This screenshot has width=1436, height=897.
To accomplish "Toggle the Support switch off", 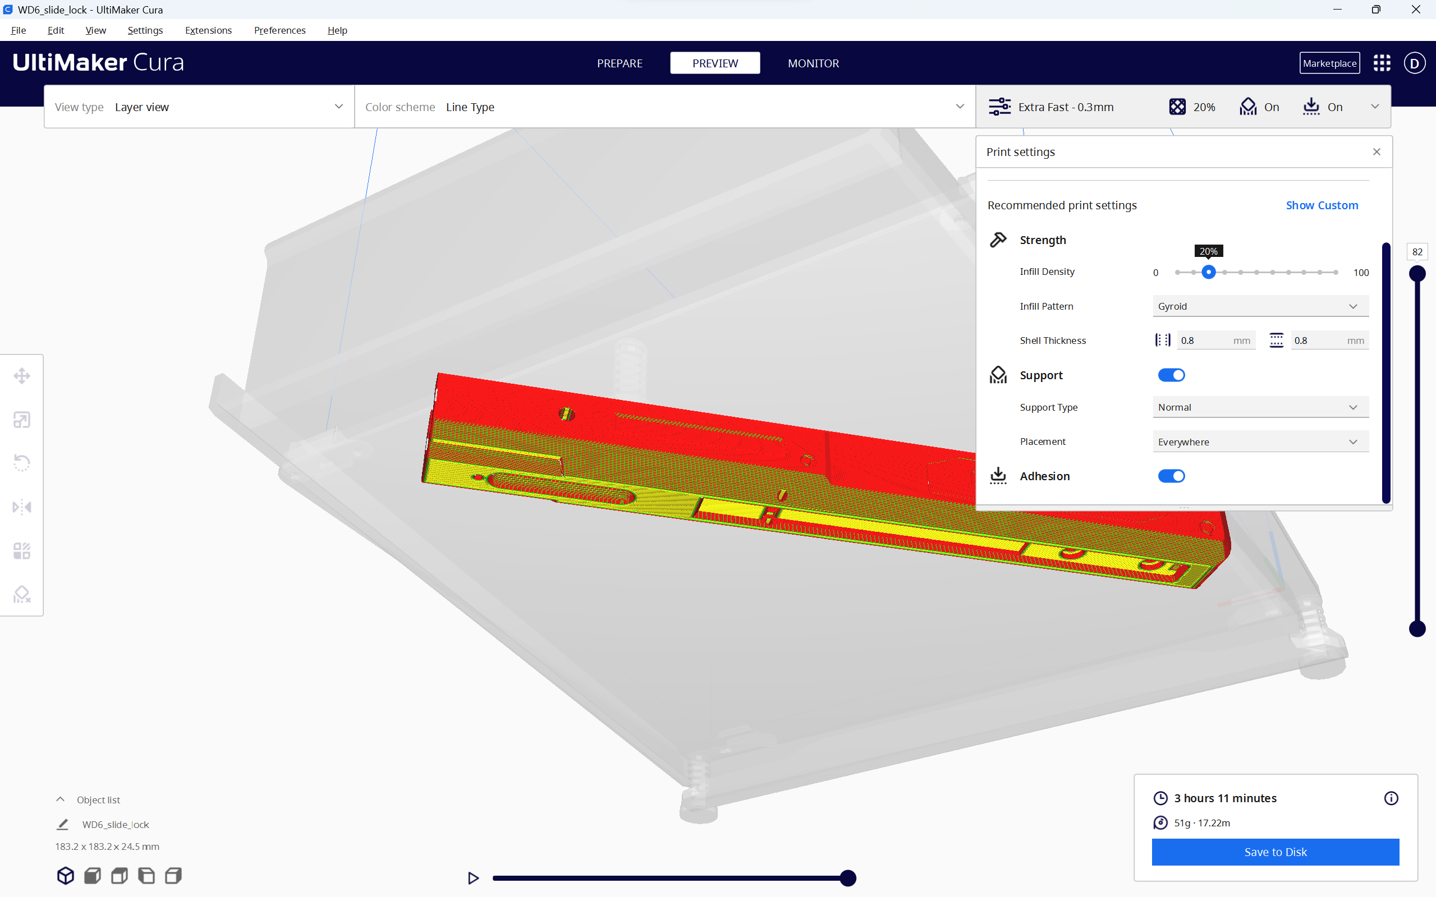I will [x=1171, y=375].
